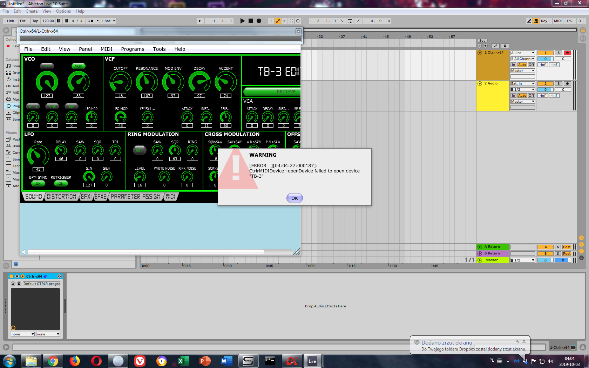Enable the Key map mode switch
The image size is (589, 368).
(x=544, y=21)
